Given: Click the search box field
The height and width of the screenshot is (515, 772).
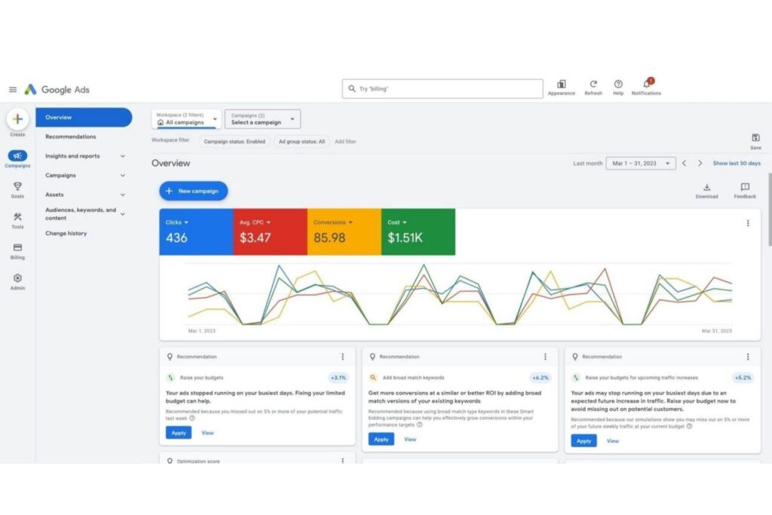Looking at the screenshot, I should (x=442, y=89).
